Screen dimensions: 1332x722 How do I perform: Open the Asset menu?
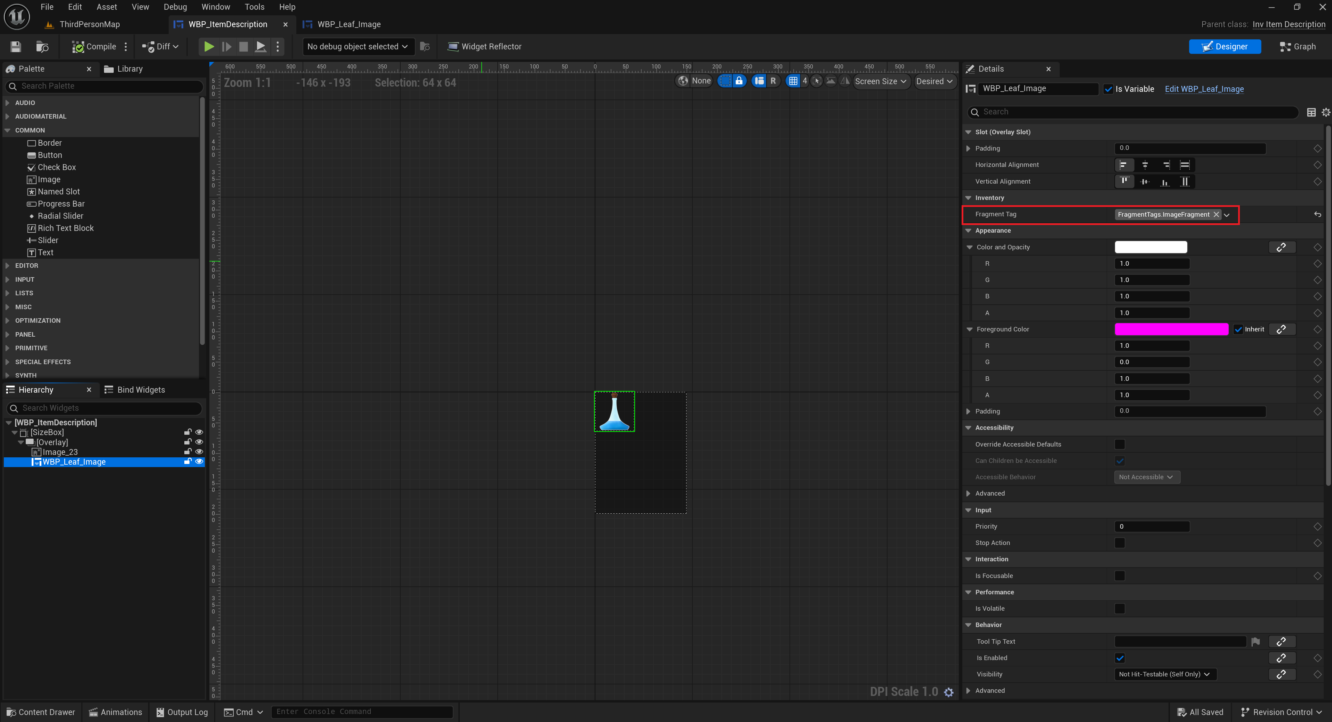106,7
